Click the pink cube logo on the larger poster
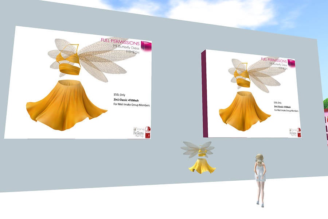The width and height of the screenshot is (328, 219). (x=146, y=46)
